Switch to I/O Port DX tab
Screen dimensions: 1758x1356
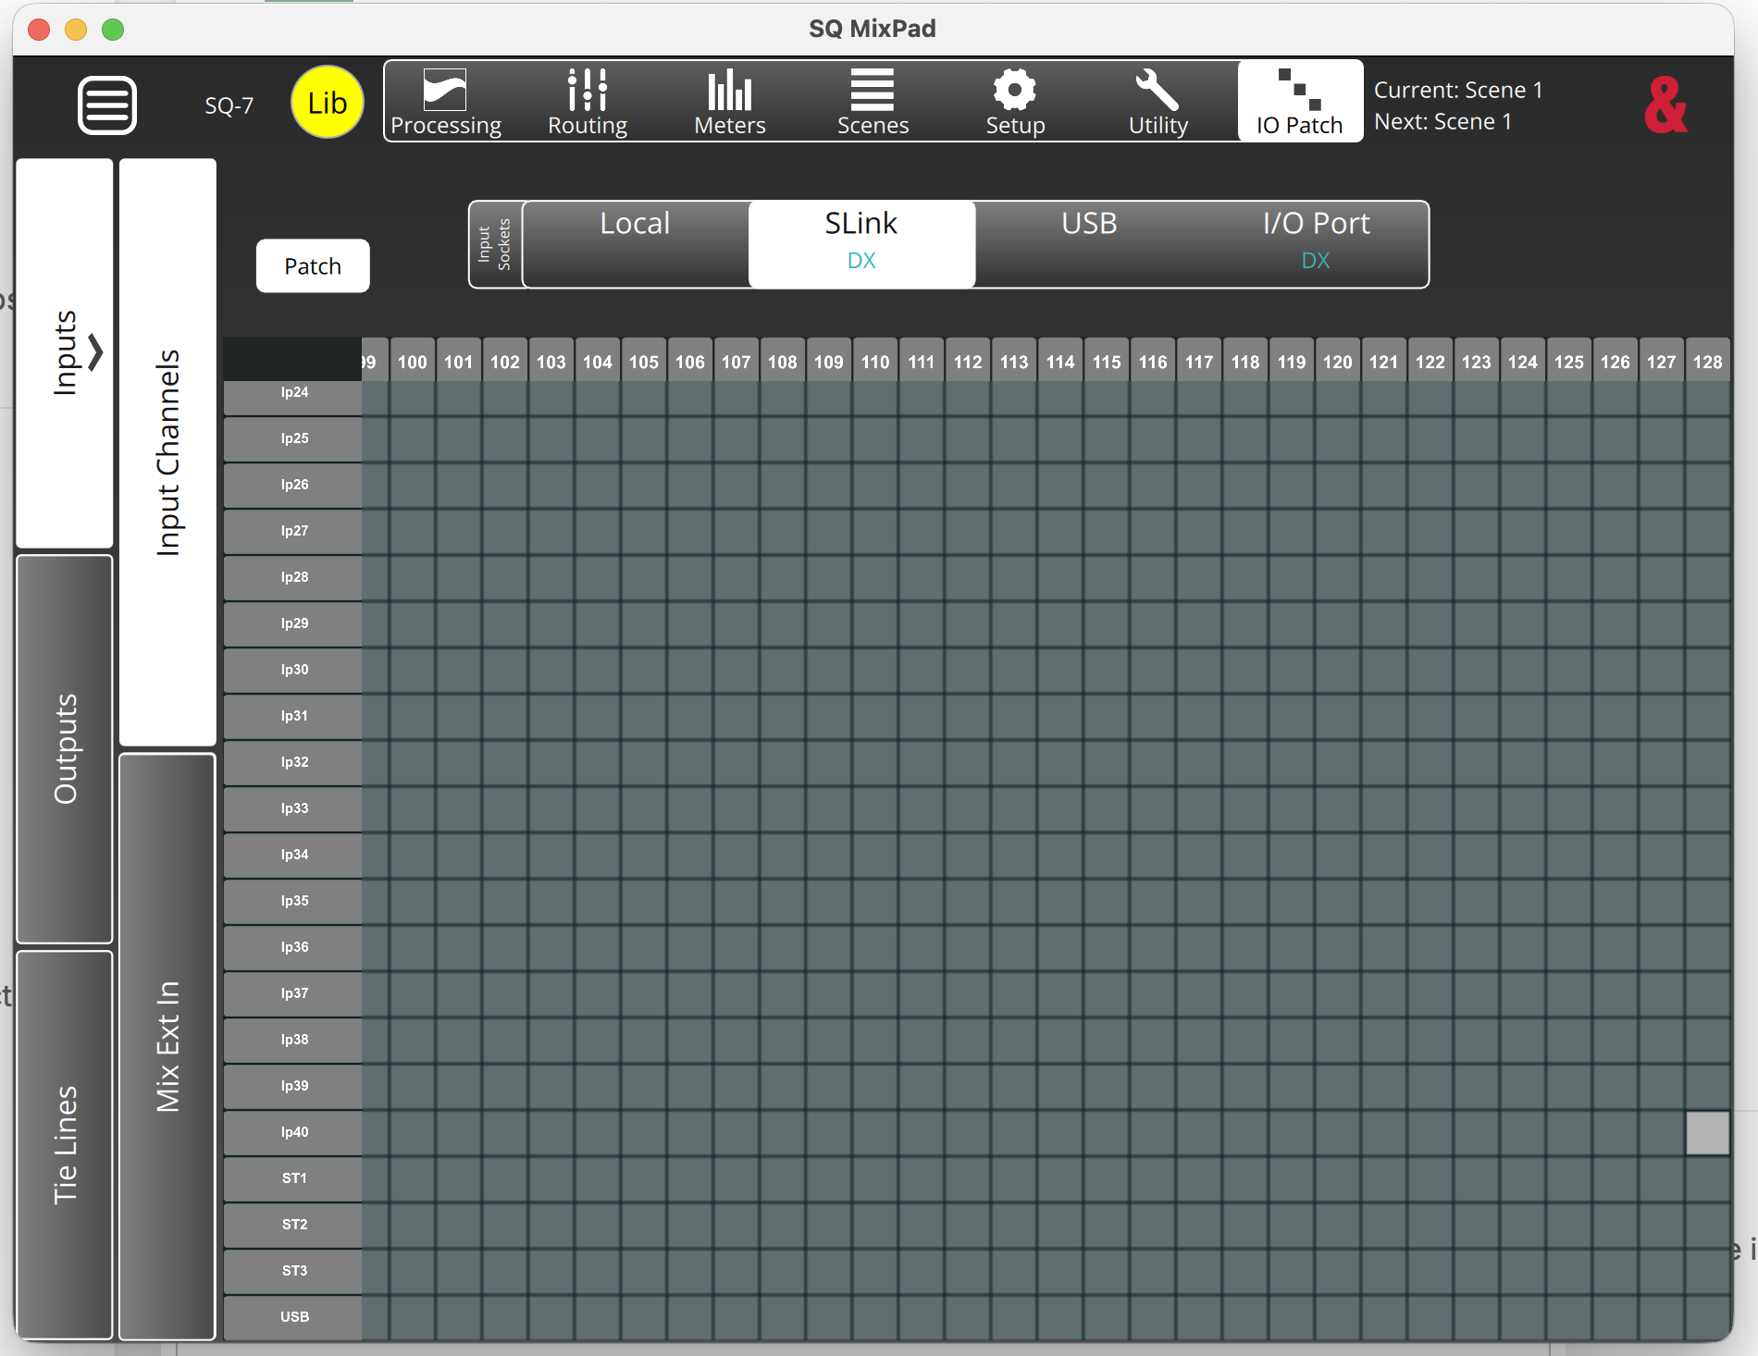(1316, 244)
